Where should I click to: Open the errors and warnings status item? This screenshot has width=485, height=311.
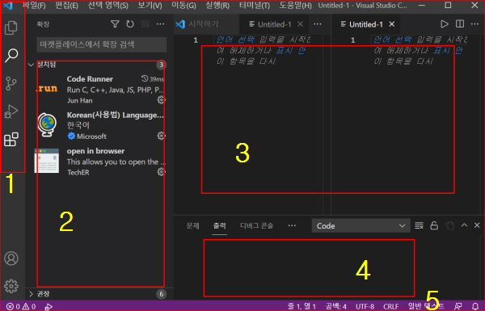pos(21,307)
